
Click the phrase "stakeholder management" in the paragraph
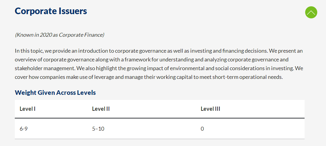click(x=44, y=68)
